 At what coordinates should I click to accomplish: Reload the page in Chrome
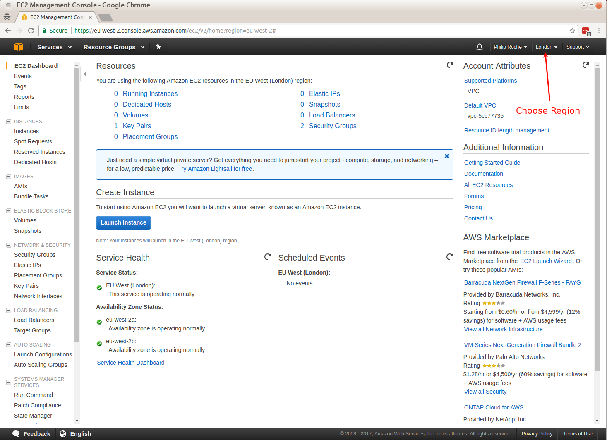[x=31, y=31]
